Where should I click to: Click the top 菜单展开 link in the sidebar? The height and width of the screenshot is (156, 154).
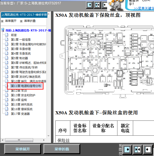pyautogui.click(x=11, y=21)
